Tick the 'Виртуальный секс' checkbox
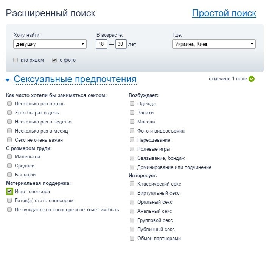 (132, 193)
